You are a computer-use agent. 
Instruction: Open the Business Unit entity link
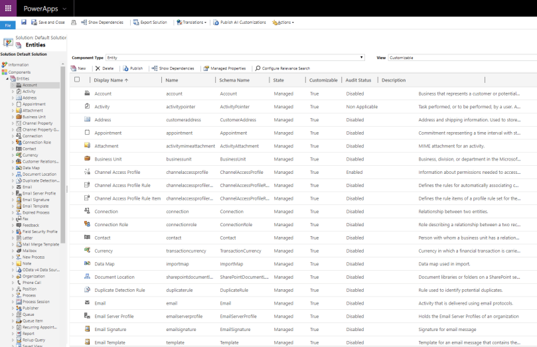coord(108,159)
